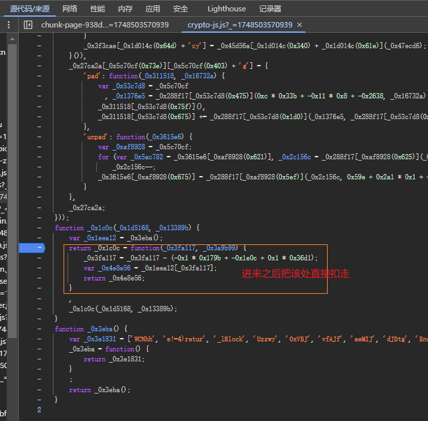Click line number 2 in the gutter
Screen dimensions: 428x421
click(x=39, y=410)
